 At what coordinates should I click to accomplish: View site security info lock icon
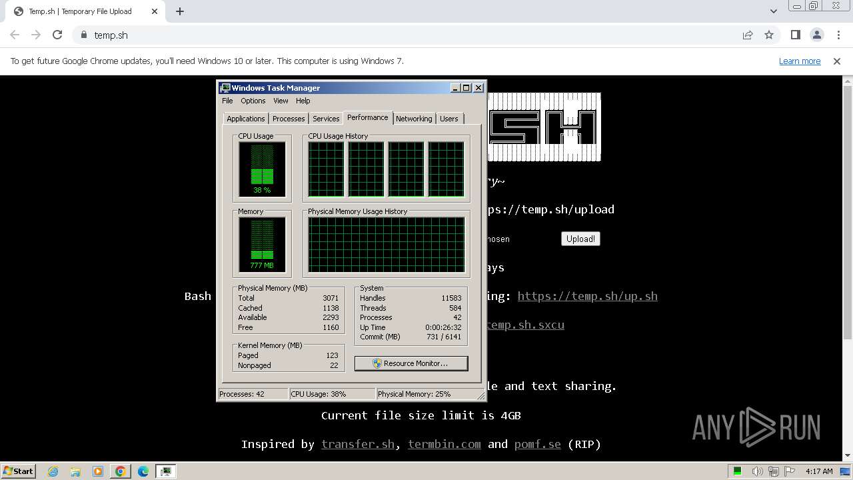84,35
